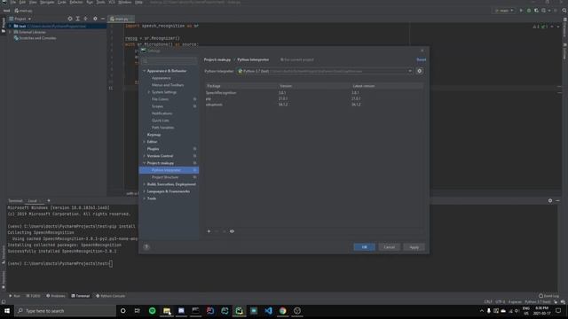Screen dimensions: 568x319
Task: Select Menus and Toolbars setting
Action: point(168,85)
